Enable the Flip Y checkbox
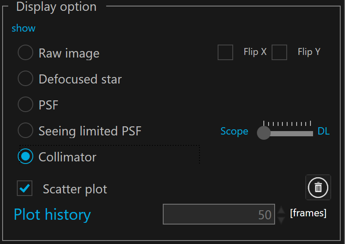Viewport: 345px width, 244px height. point(279,52)
